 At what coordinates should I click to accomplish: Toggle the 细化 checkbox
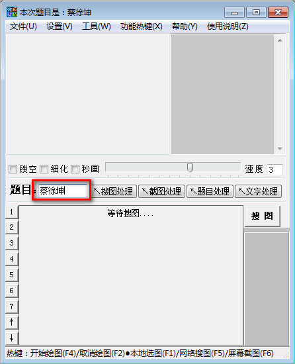click(44, 169)
